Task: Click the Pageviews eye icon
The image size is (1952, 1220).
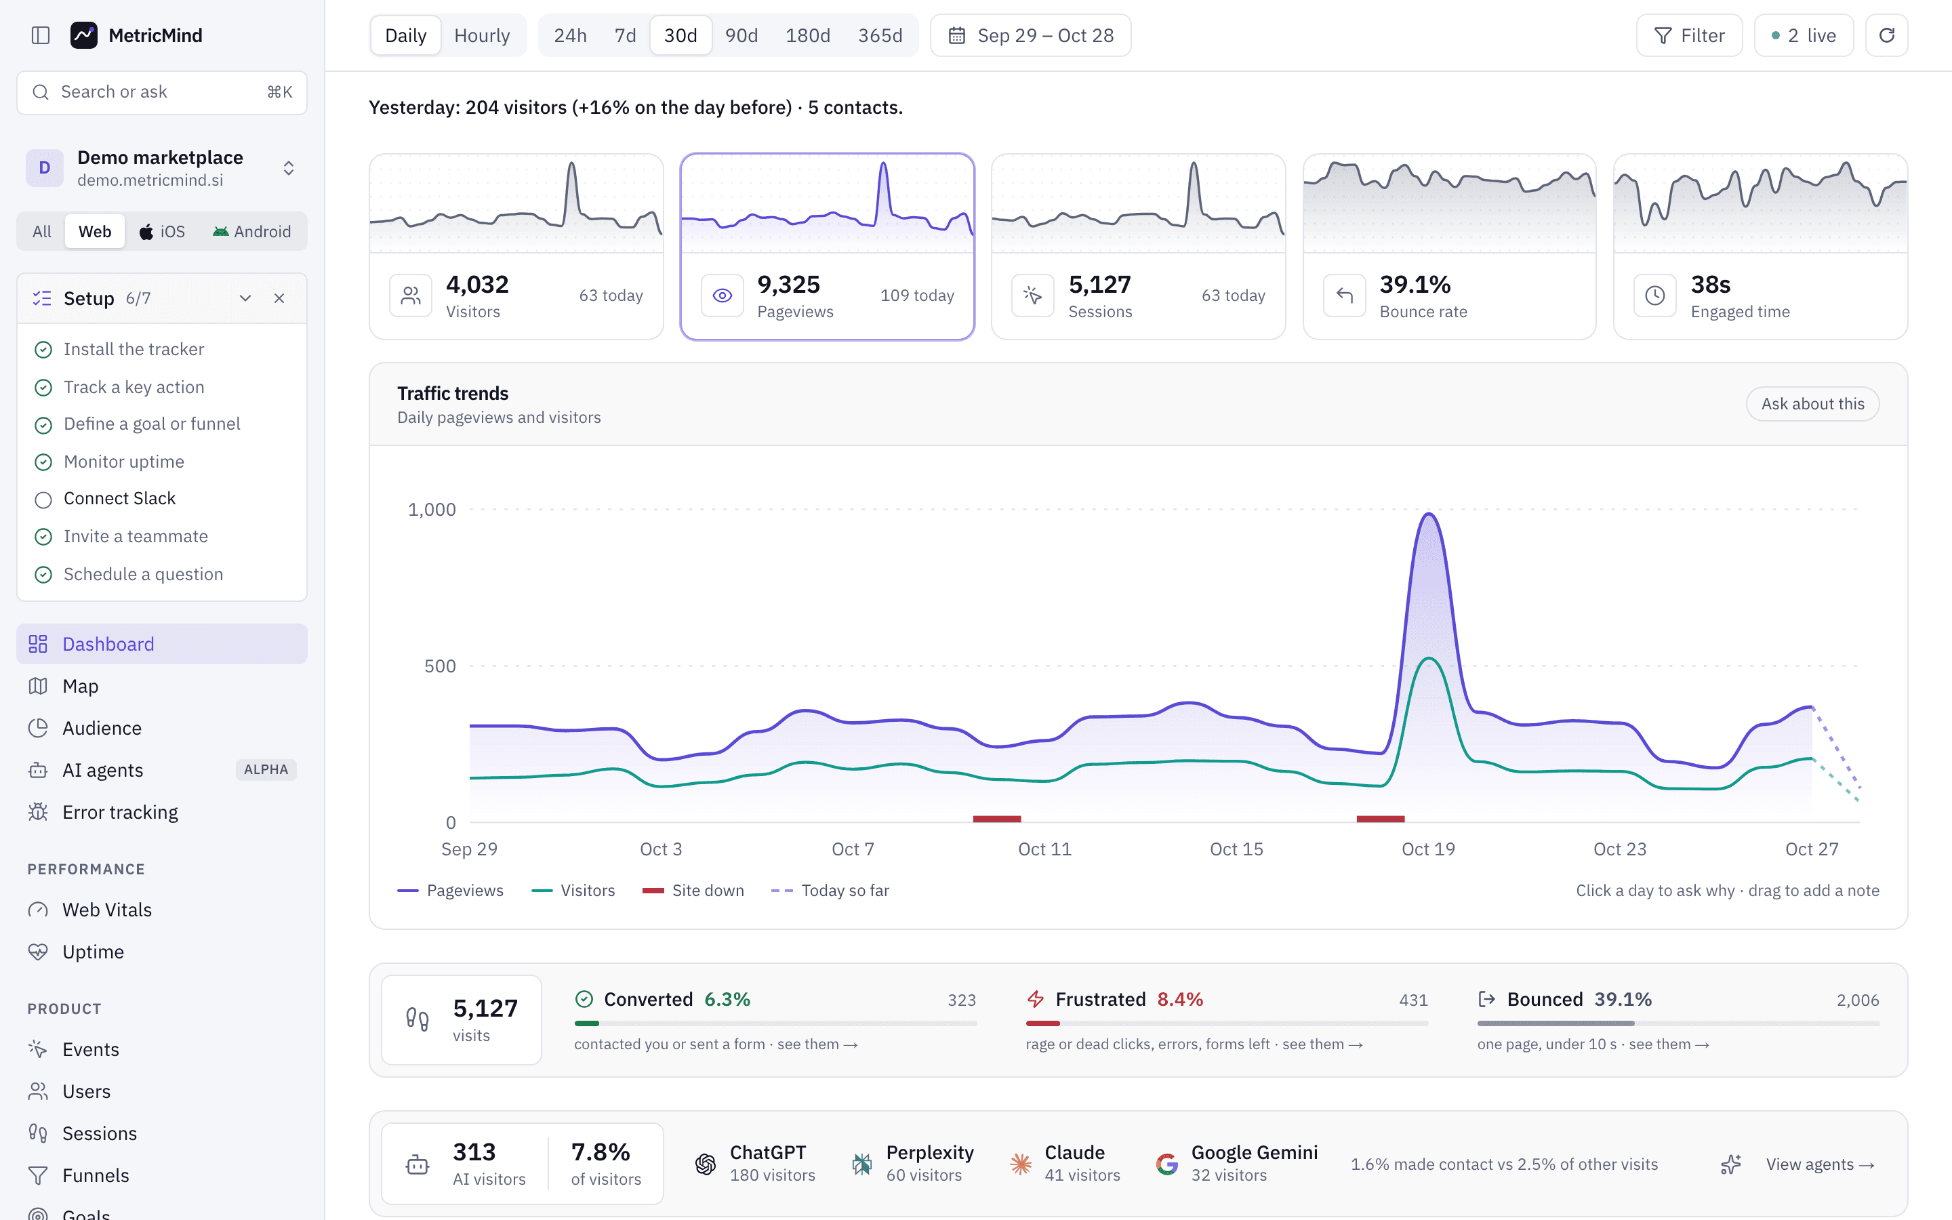Action: coord(722,296)
